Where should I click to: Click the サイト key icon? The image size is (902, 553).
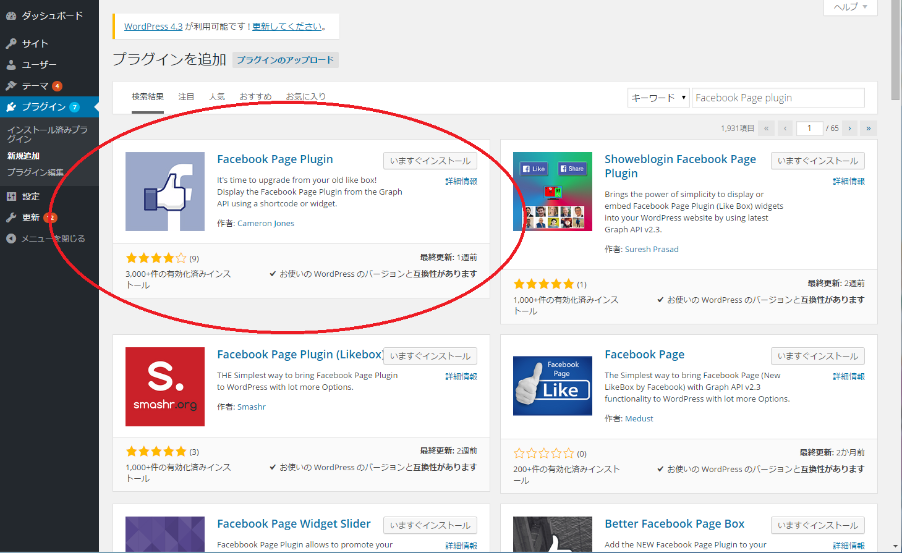pyautogui.click(x=11, y=43)
